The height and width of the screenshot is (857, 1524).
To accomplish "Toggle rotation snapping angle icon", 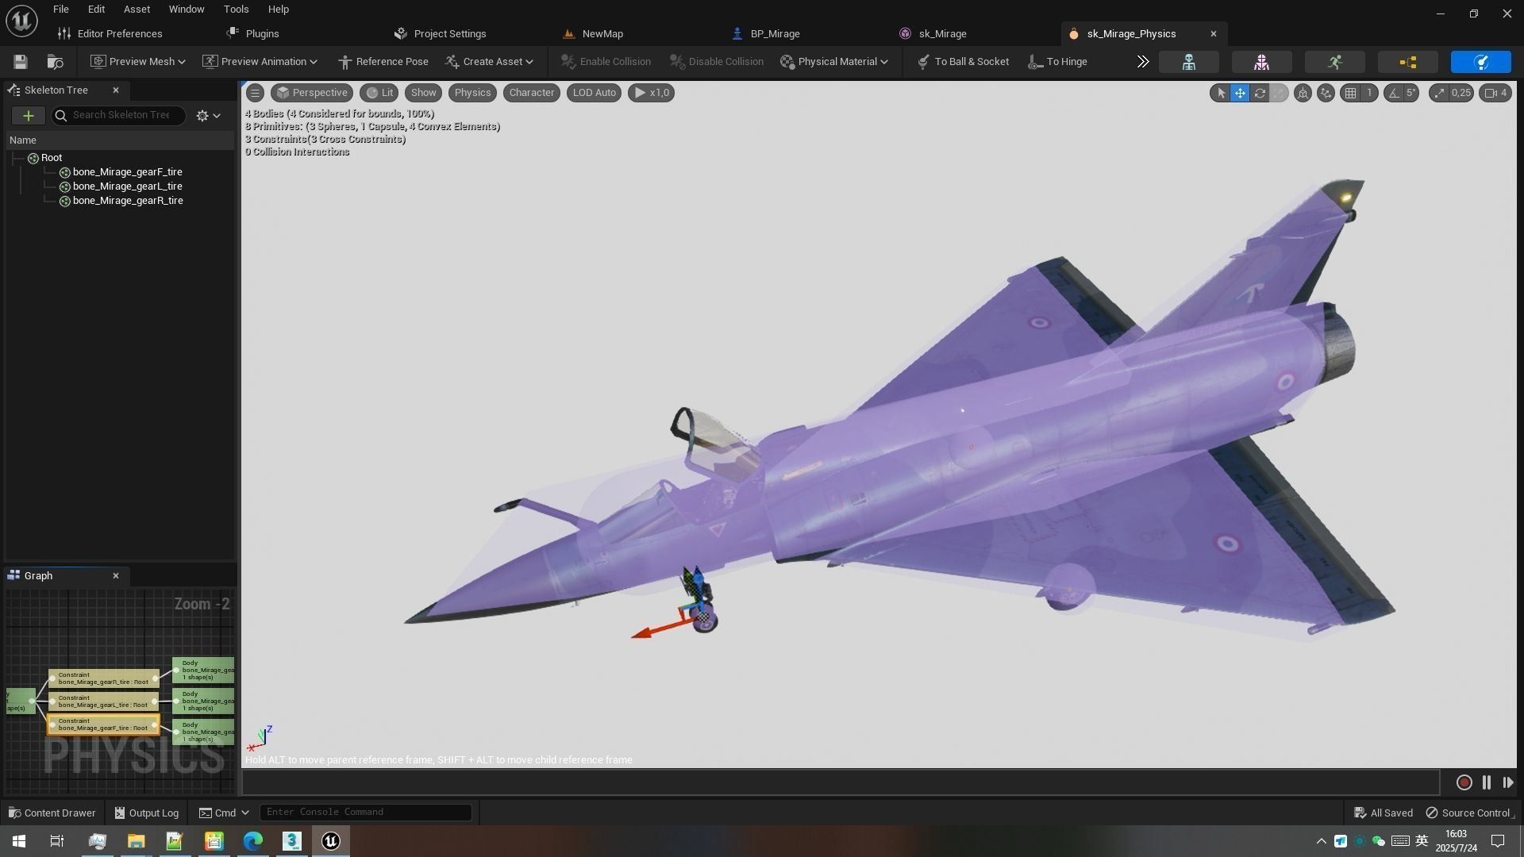I will pyautogui.click(x=1394, y=93).
